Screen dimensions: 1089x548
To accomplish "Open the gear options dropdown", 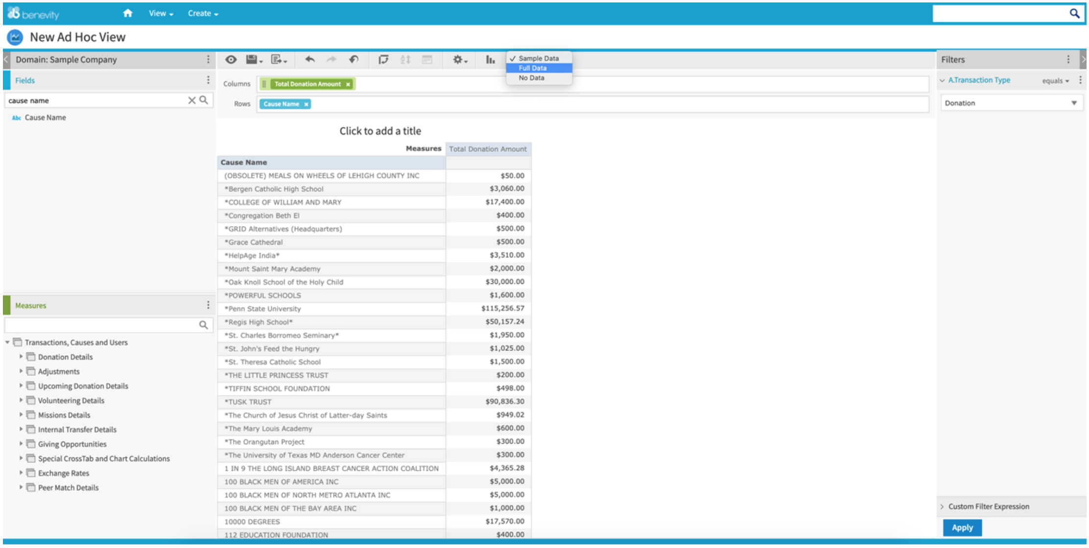I will [x=460, y=60].
